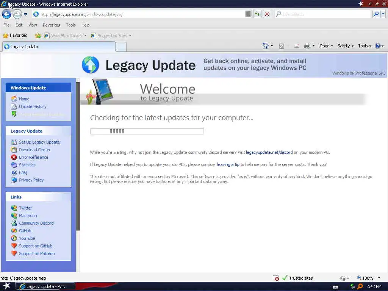Viewport: 388px width, 291px height.
Task: Click the New Tab button
Action: (x=121, y=47)
